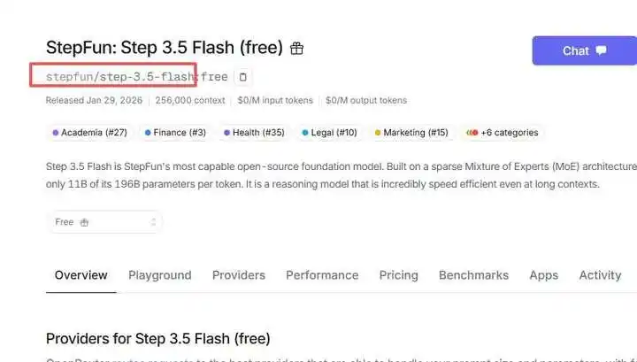Open the Free variant dropdown
Viewport: 637px width, 362px height.
click(x=104, y=222)
